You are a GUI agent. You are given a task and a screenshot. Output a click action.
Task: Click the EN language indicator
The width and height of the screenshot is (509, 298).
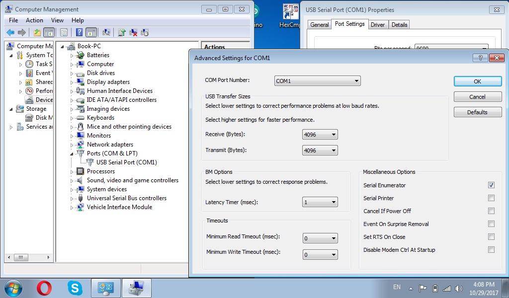coord(397,287)
